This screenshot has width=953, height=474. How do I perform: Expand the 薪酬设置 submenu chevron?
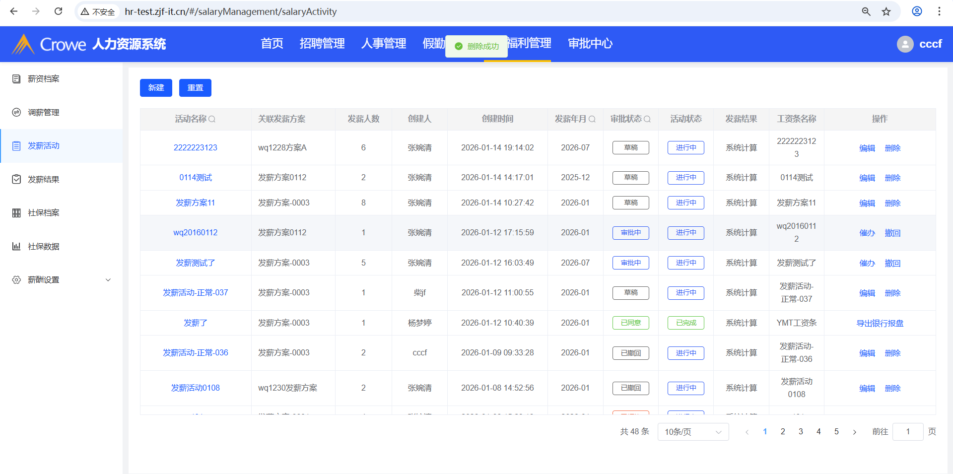click(x=108, y=280)
